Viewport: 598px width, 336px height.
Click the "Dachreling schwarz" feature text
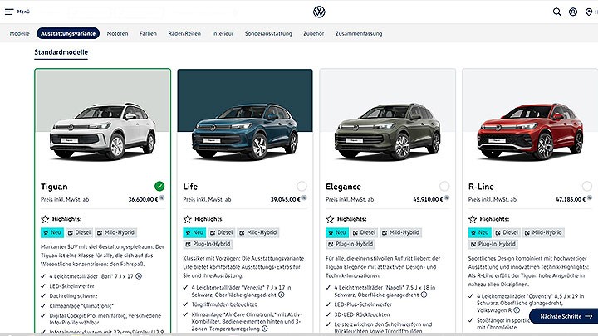tap(73, 296)
